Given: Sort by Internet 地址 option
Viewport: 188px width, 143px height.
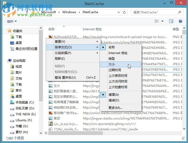Looking at the screenshot, I should tap(121, 53).
